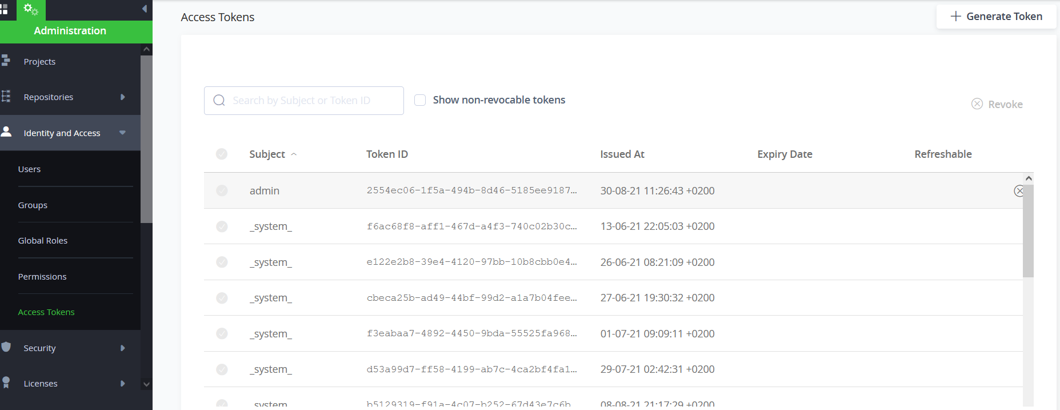
Task: Toggle Show non-revocable tokens checkbox
Action: [x=420, y=100]
